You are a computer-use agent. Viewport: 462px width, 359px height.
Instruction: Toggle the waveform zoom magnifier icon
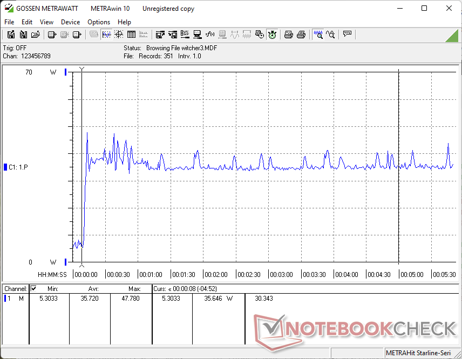click(318, 35)
